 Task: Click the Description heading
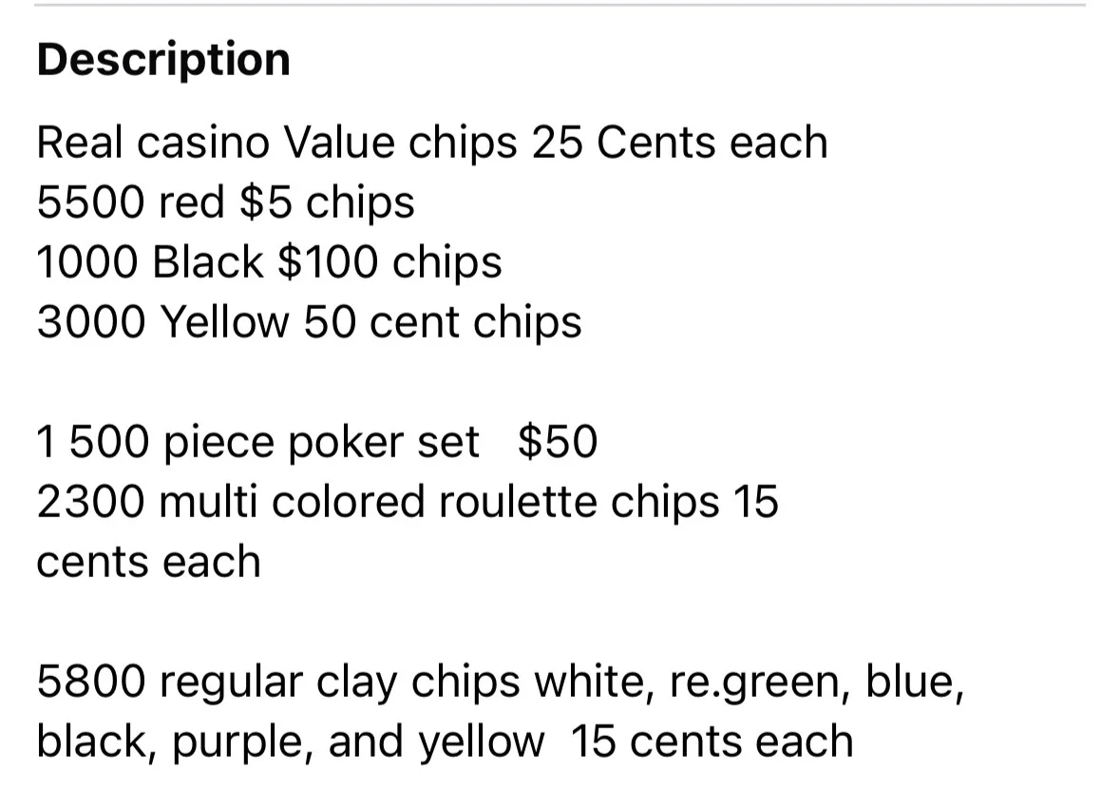tap(163, 60)
